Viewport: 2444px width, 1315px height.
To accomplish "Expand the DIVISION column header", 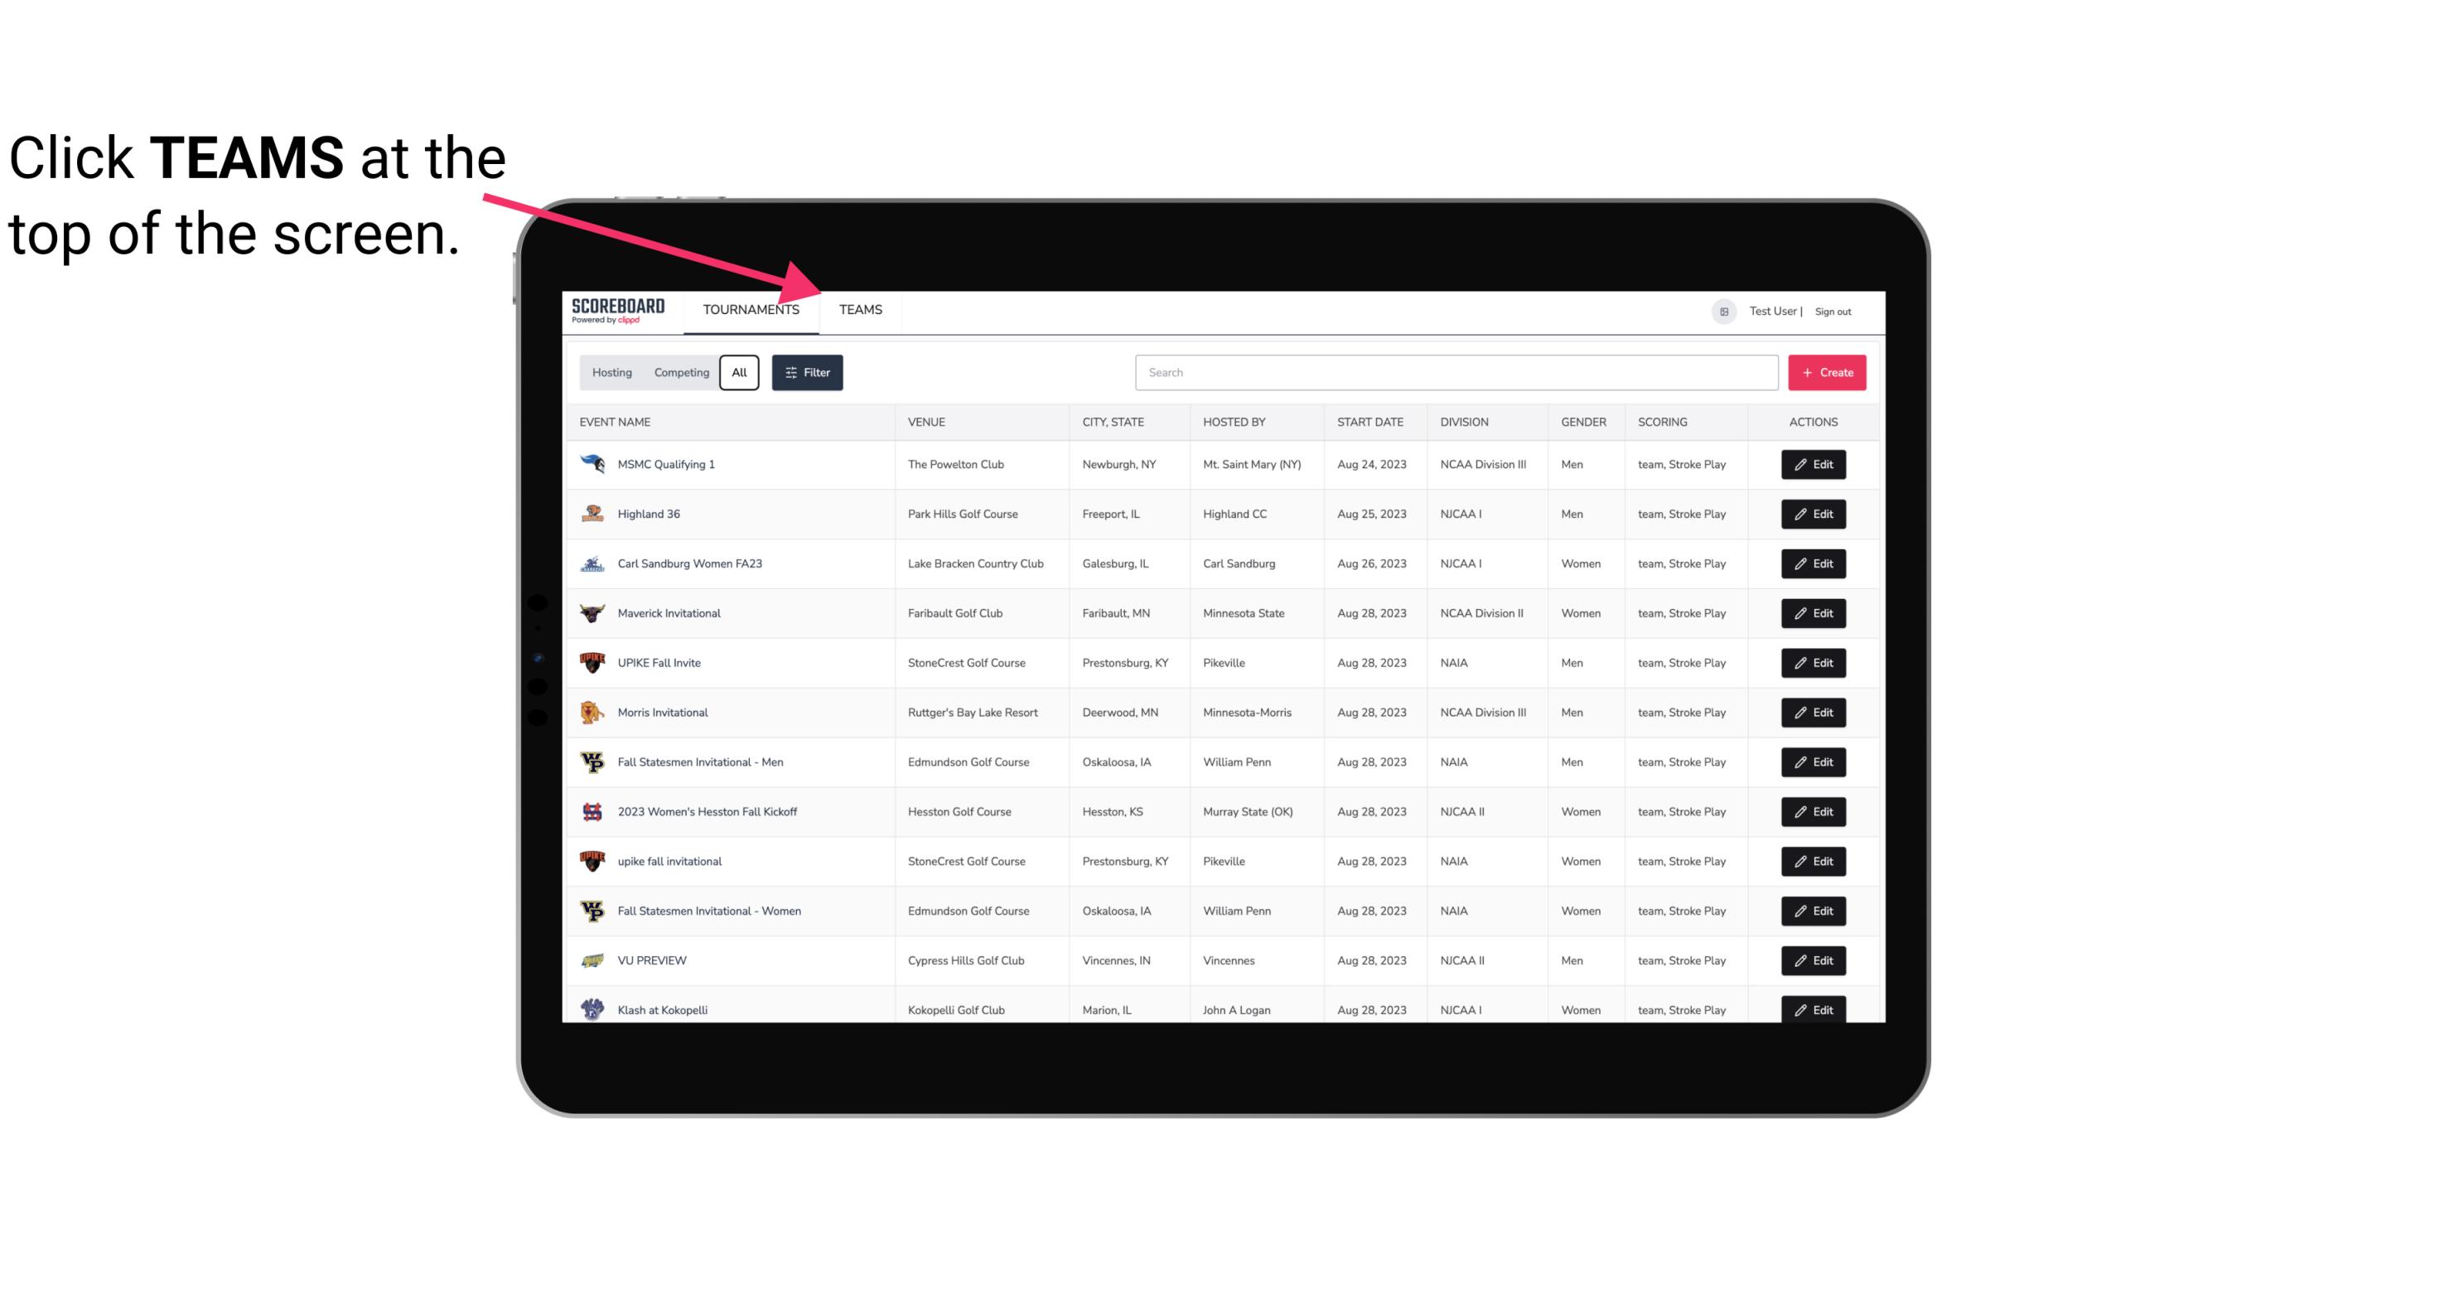I will coord(1465,421).
